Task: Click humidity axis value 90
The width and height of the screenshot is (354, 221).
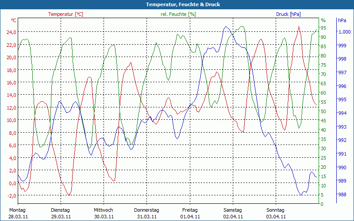Action: point(323,37)
